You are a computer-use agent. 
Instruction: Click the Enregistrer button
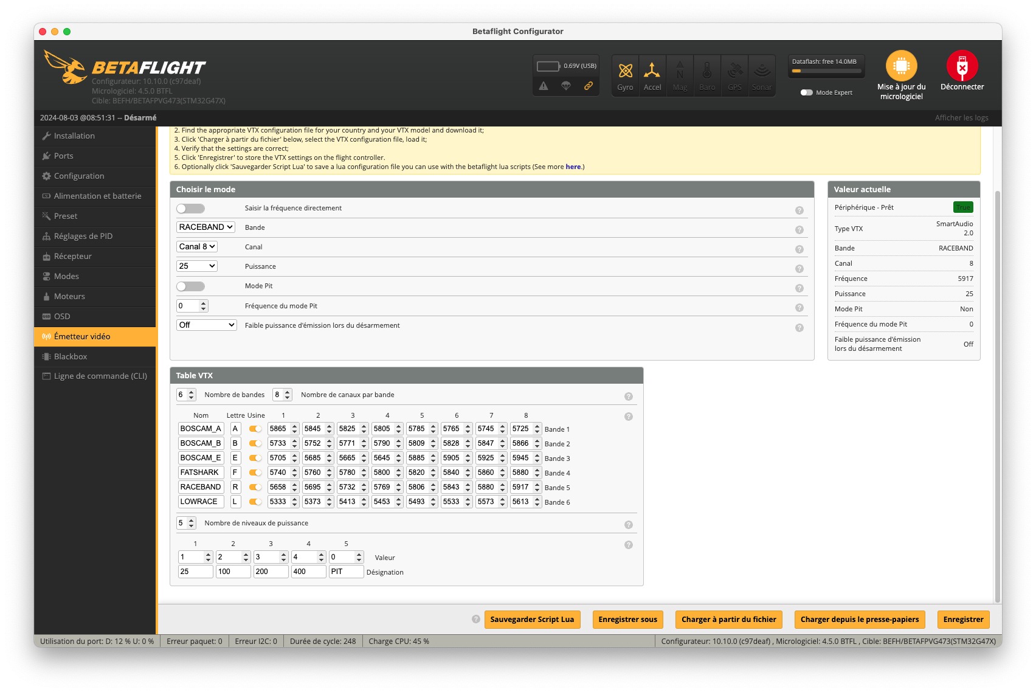963,620
